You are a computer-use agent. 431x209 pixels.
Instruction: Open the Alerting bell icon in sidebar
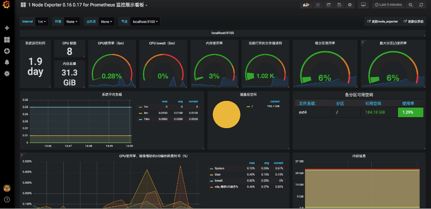pyautogui.click(x=7, y=62)
